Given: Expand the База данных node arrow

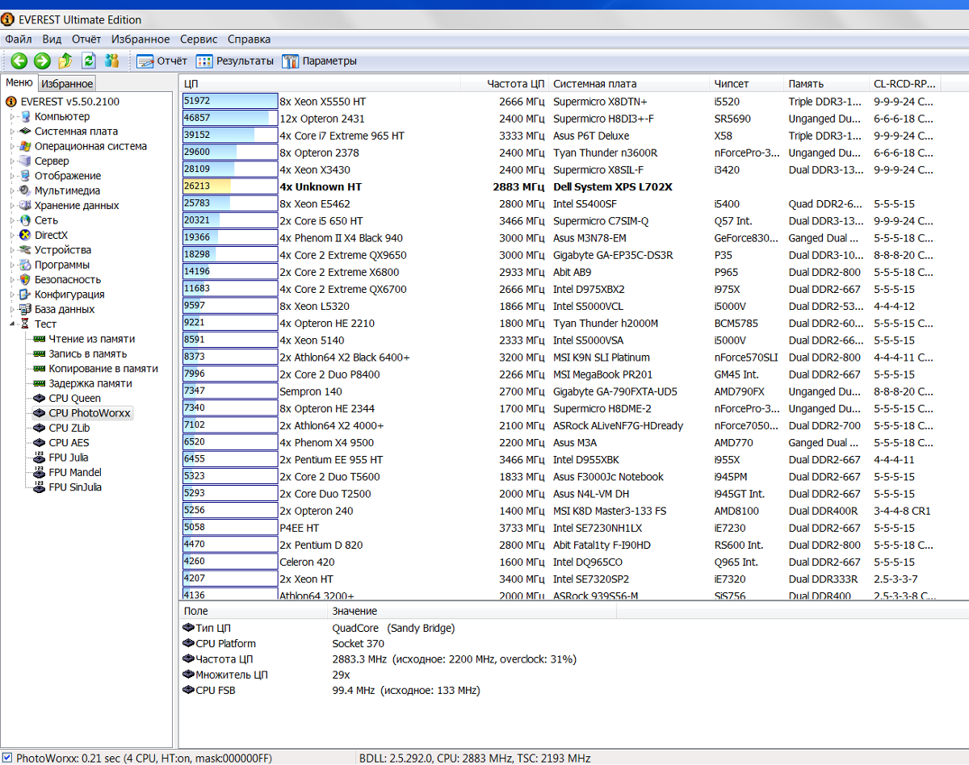Looking at the screenshot, I should pos(12,309).
